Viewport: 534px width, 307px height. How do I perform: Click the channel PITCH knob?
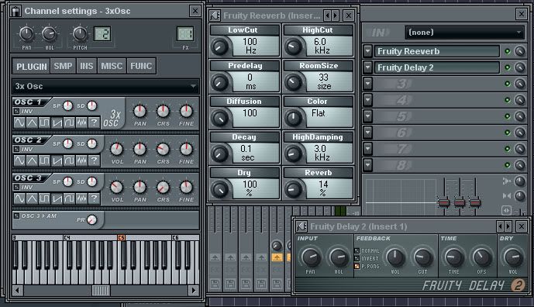coord(80,34)
